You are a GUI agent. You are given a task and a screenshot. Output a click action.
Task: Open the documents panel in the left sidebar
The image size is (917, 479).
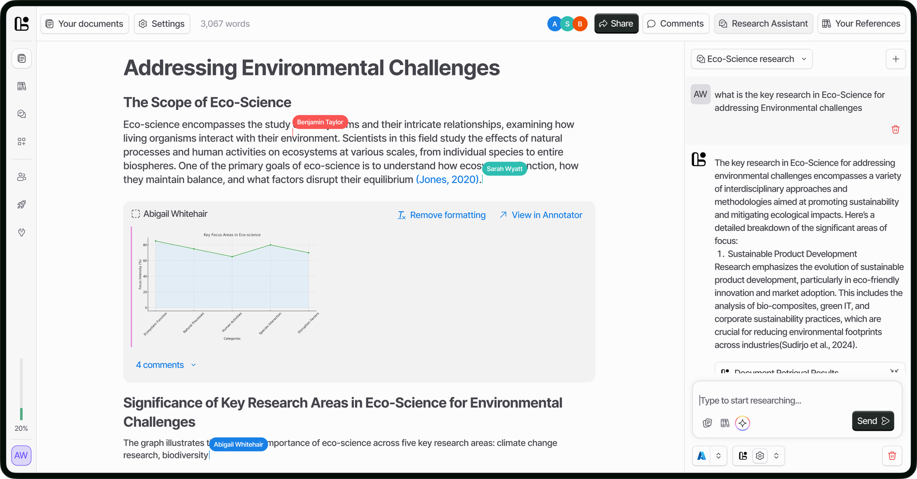pos(21,58)
